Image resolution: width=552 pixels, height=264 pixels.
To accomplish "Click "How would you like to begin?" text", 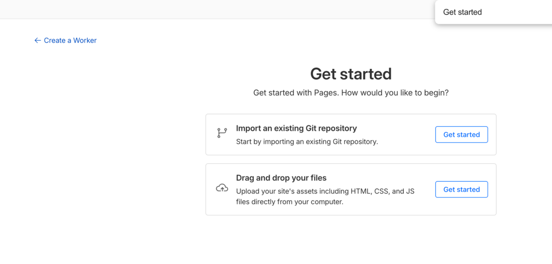I will click(x=394, y=93).
